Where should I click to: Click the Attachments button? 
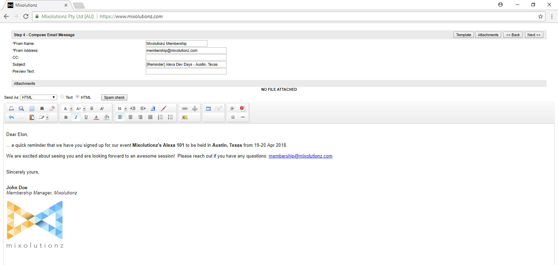click(488, 35)
